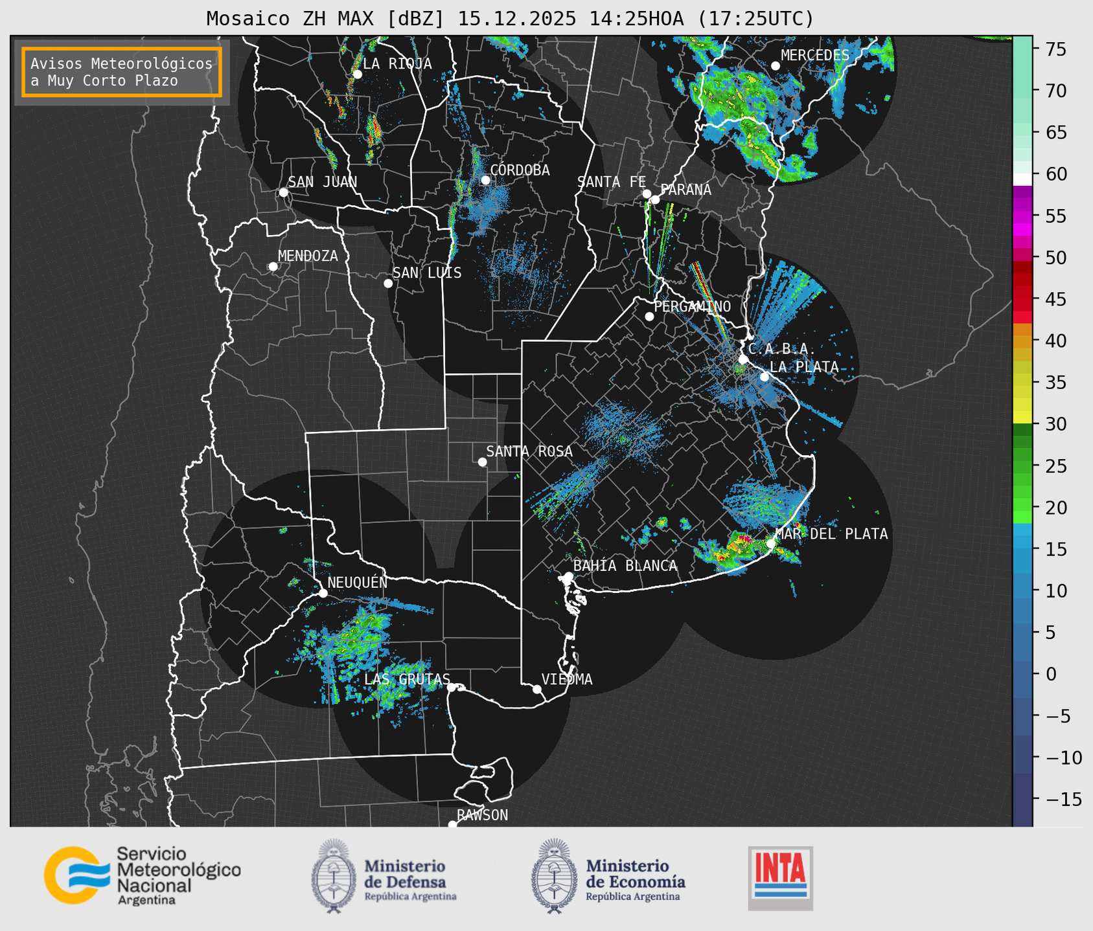Viewport: 1093px width, 931px height.
Task: Click the RAWSON city marker dot
Action: [x=452, y=825]
